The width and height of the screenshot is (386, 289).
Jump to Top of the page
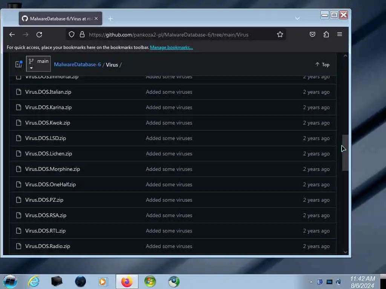[323, 64]
